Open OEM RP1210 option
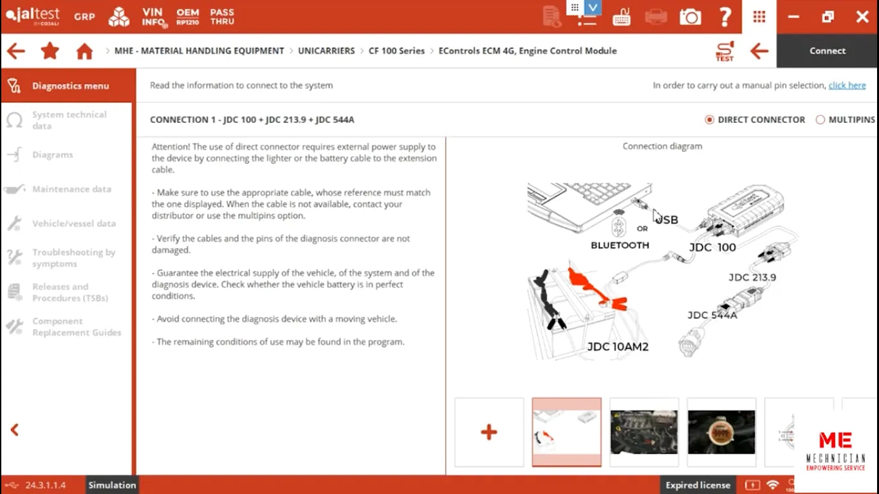This screenshot has height=494, width=879. pos(188,17)
